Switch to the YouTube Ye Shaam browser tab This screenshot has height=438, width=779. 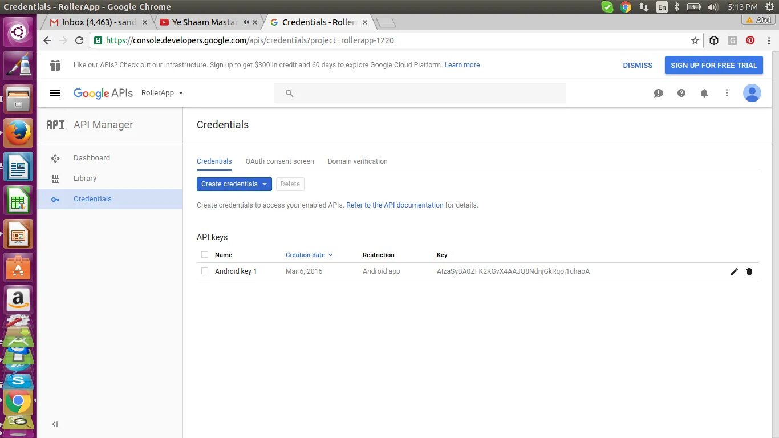pos(208,22)
